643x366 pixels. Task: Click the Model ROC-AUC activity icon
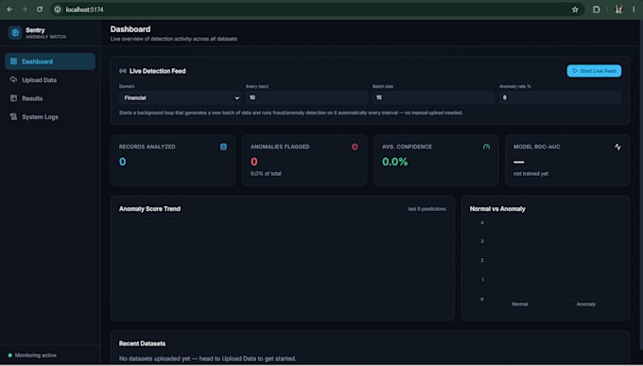click(x=617, y=147)
